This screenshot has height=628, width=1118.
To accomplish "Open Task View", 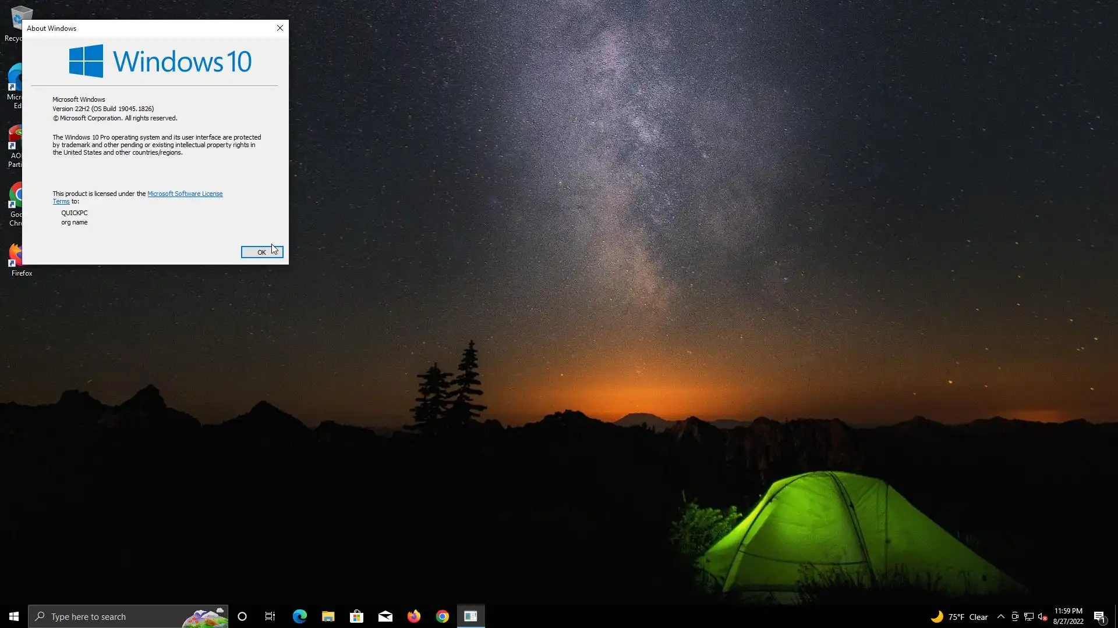I will tap(270, 616).
